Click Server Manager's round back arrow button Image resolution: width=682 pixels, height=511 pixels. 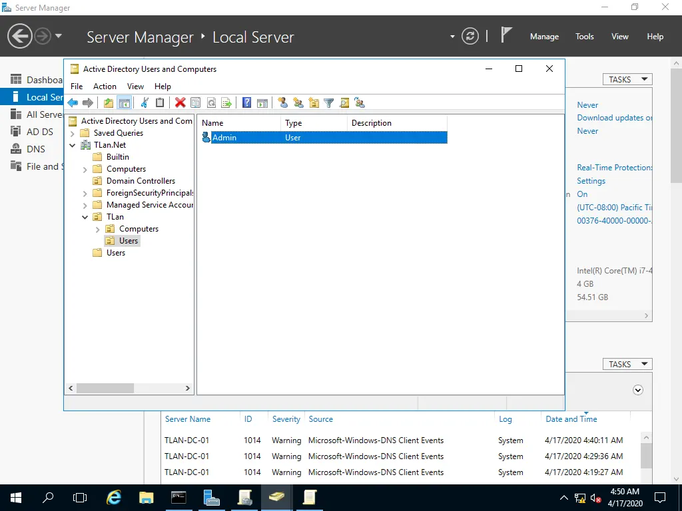click(19, 36)
